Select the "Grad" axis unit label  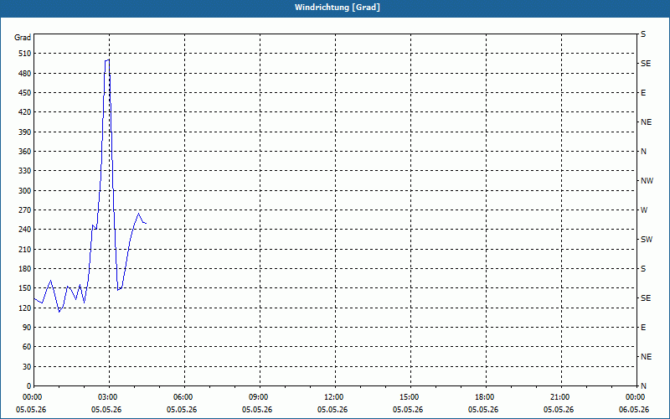pos(23,38)
